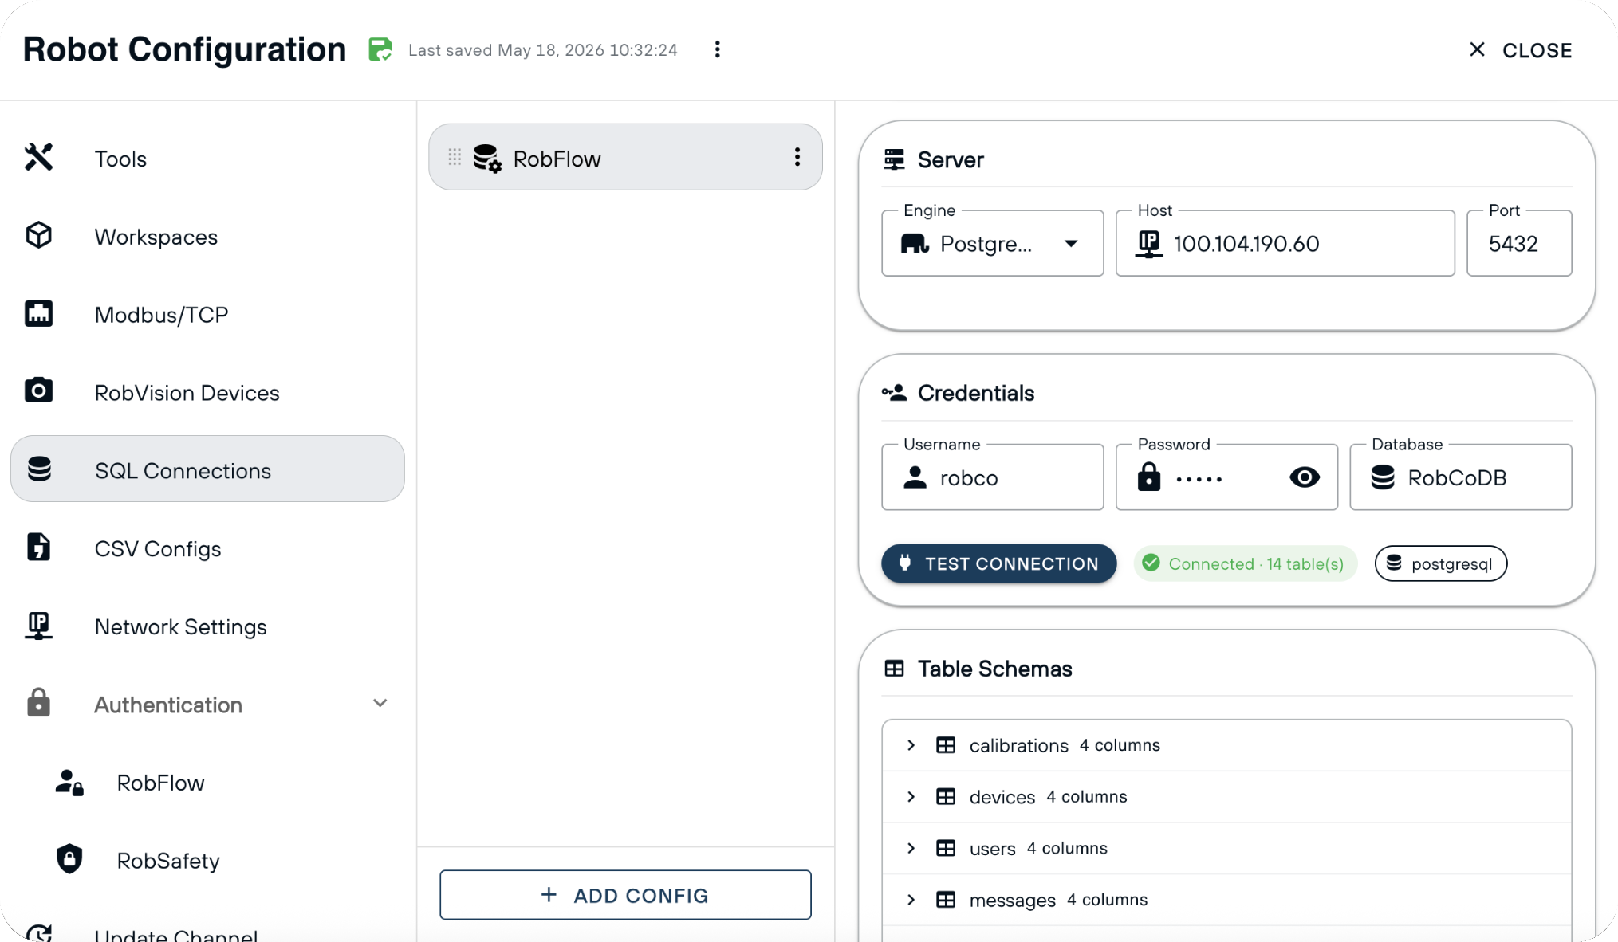Toggle password visibility eye icon
The height and width of the screenshot is (942, 1618).
coord(1305,477)
